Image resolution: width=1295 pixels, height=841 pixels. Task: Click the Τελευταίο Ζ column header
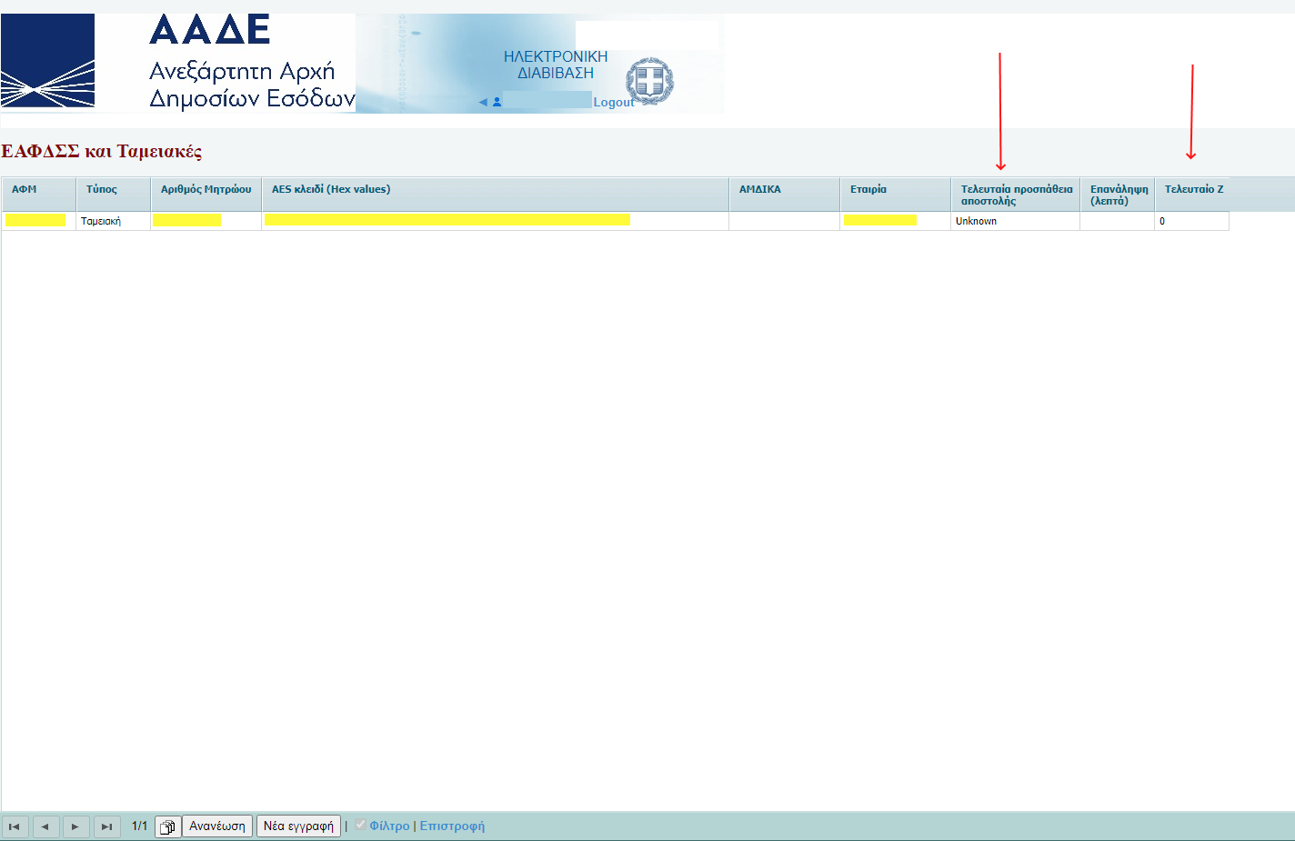[x=1193, y=189]
